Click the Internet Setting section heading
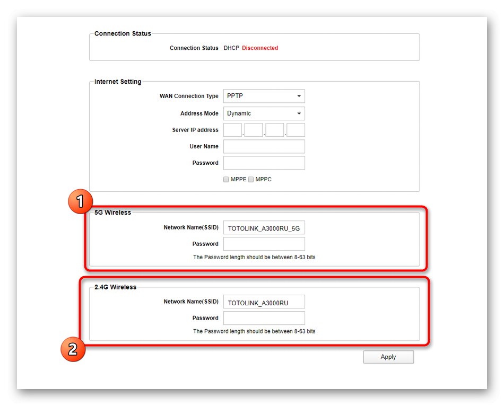Screen dimensions: 504x406 pyautogui.click(x=118, y=82)
